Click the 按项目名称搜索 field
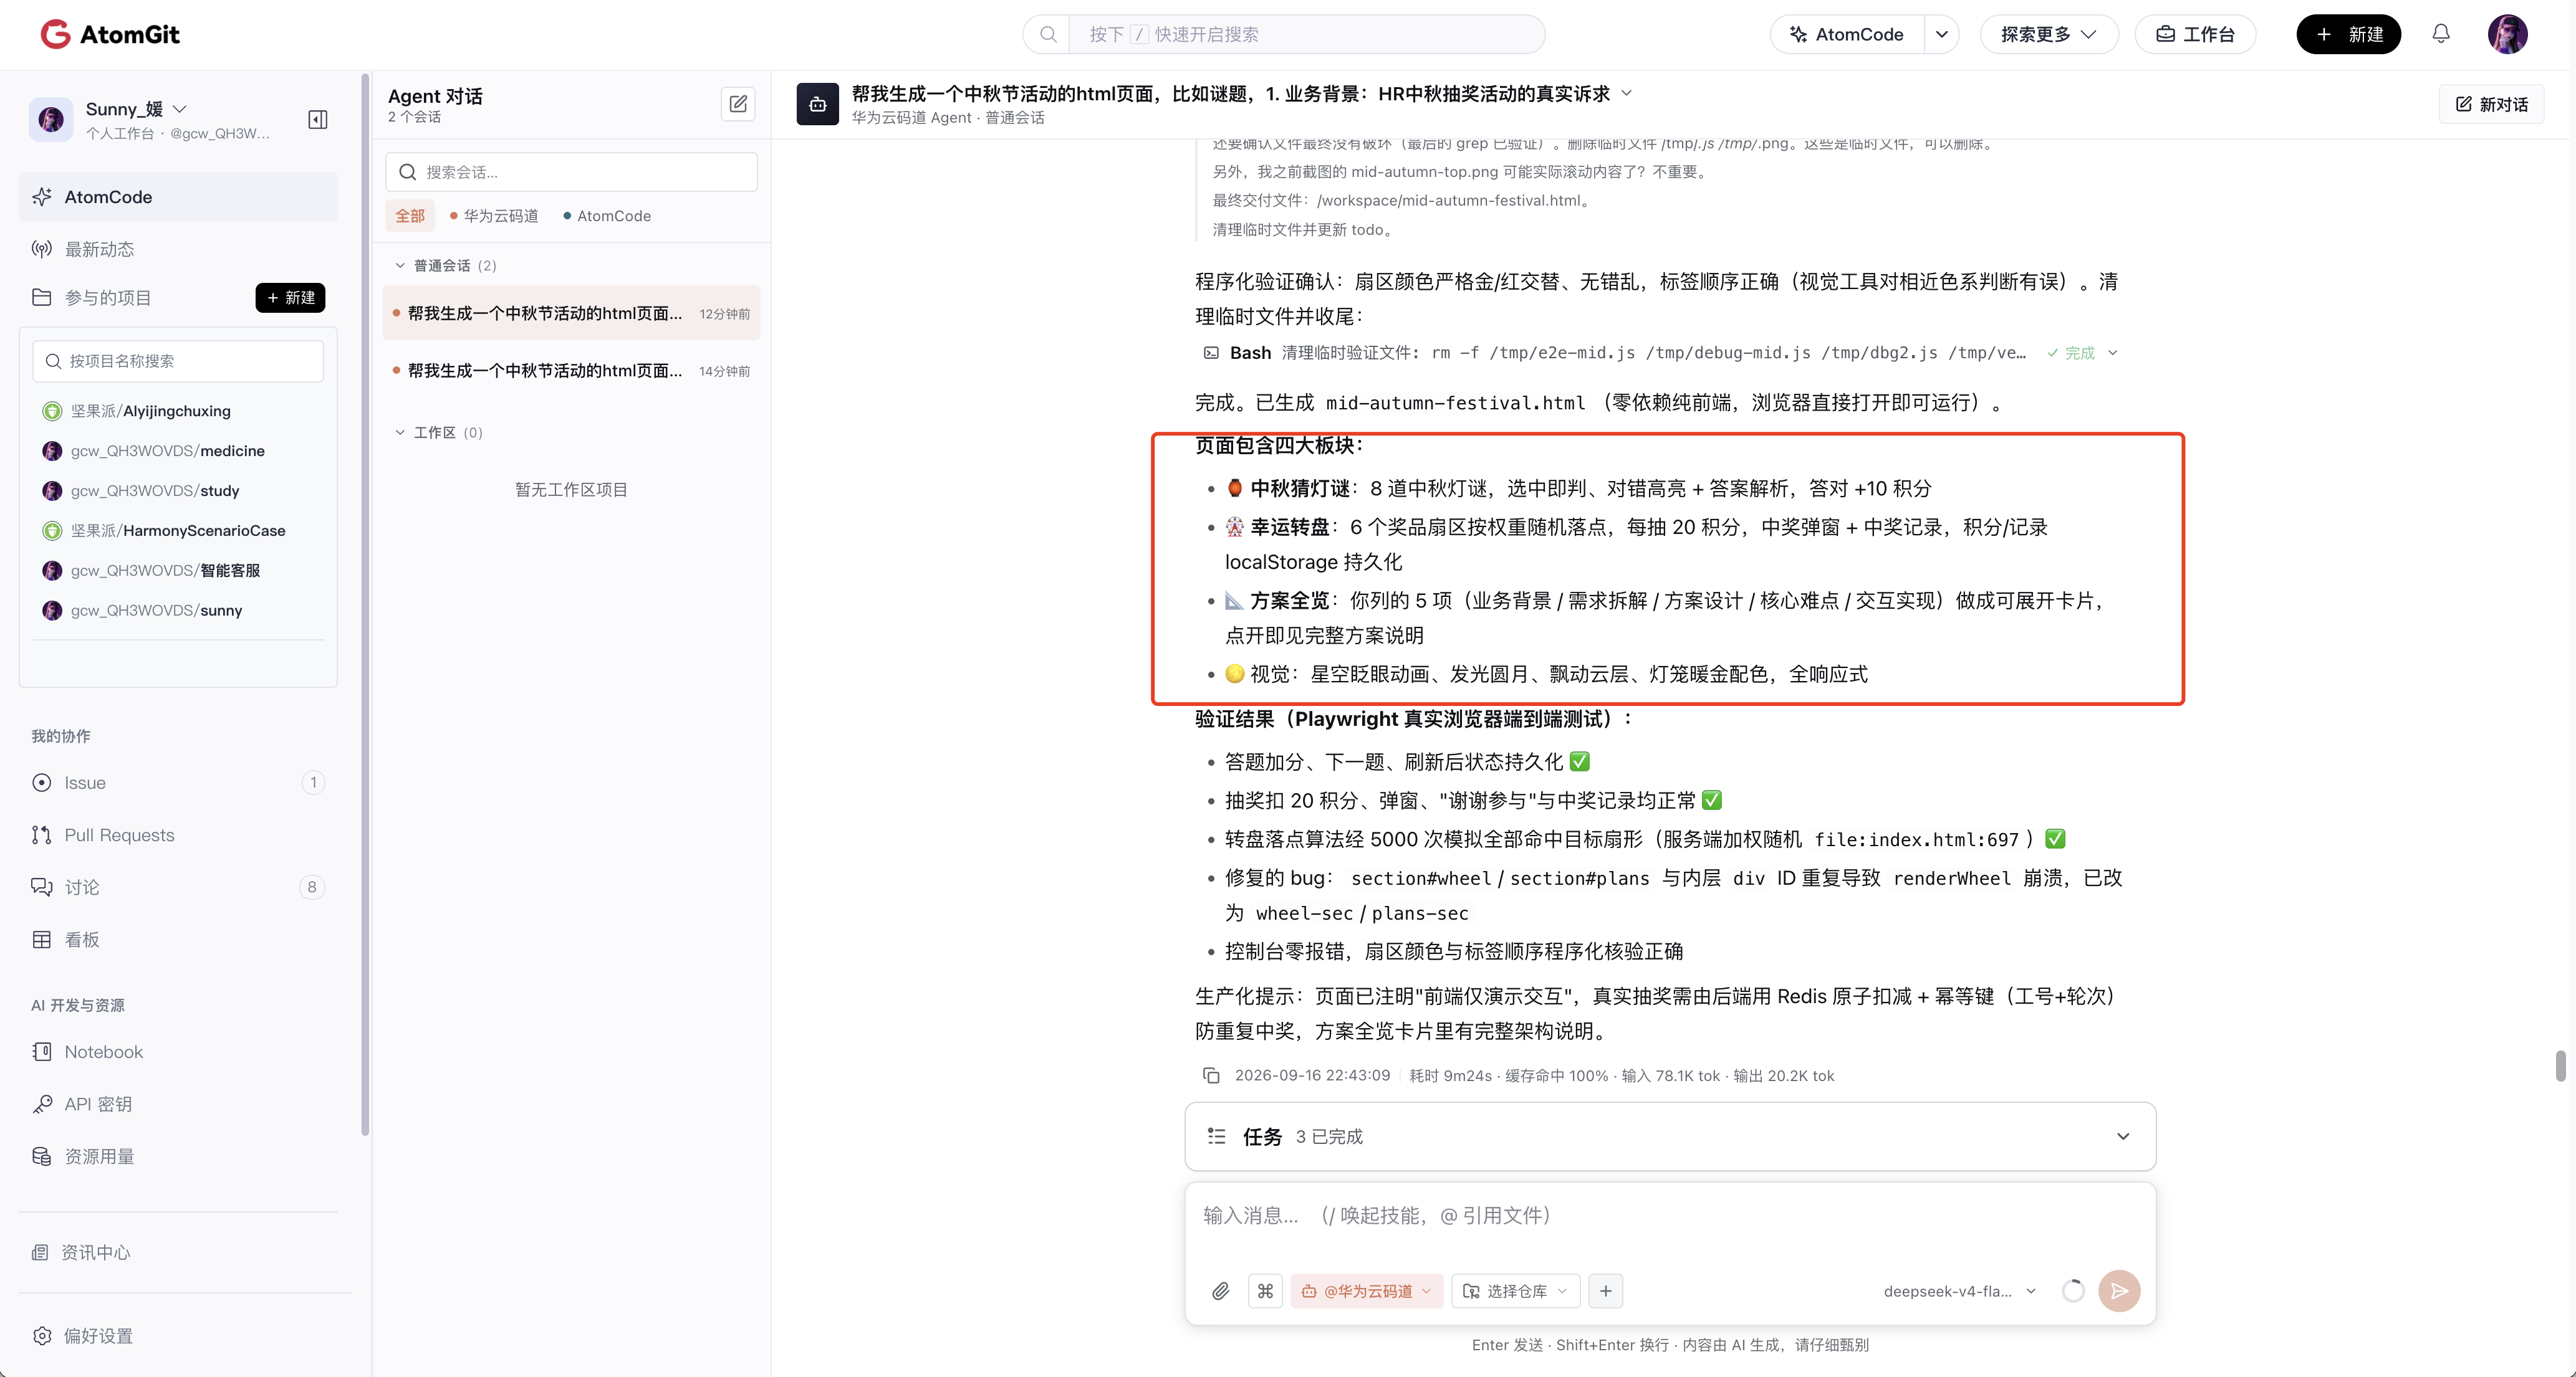 [178, 361]
